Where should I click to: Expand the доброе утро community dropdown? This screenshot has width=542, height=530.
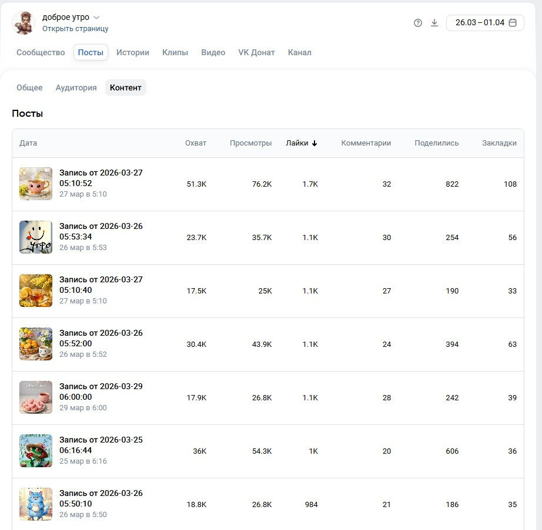coord(96,18)
